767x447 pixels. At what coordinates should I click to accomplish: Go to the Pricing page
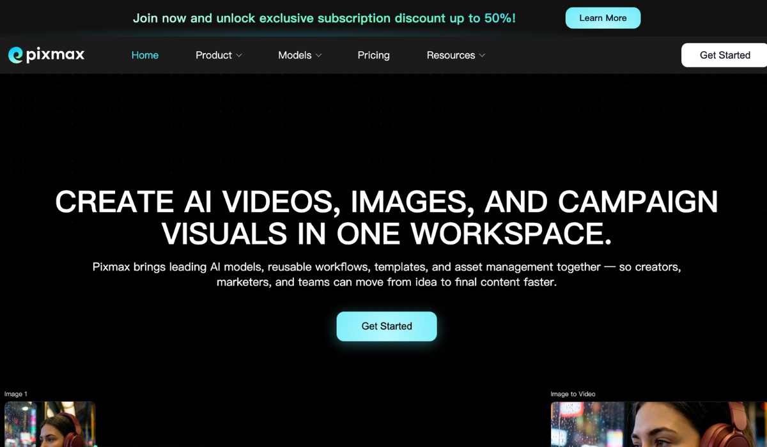pyautogui.click(x=374, y=55)
